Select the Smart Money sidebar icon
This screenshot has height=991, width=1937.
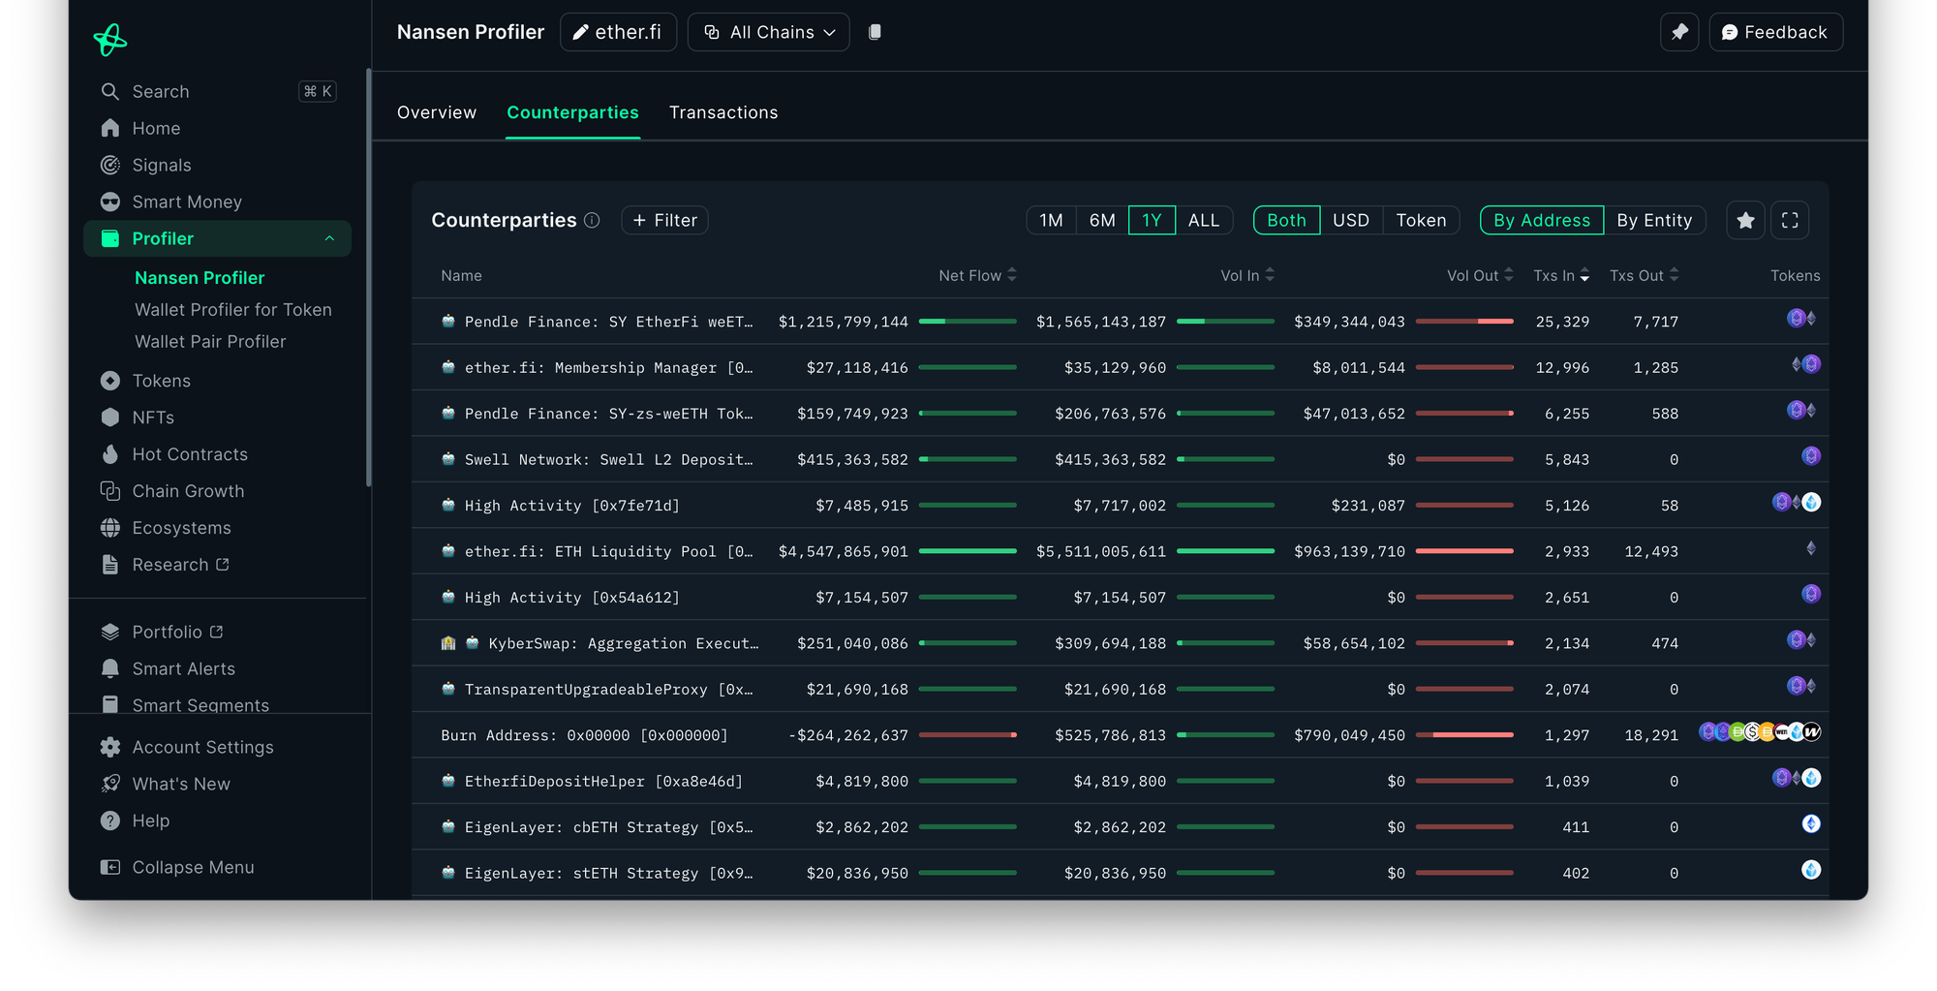tap(110, 201)
